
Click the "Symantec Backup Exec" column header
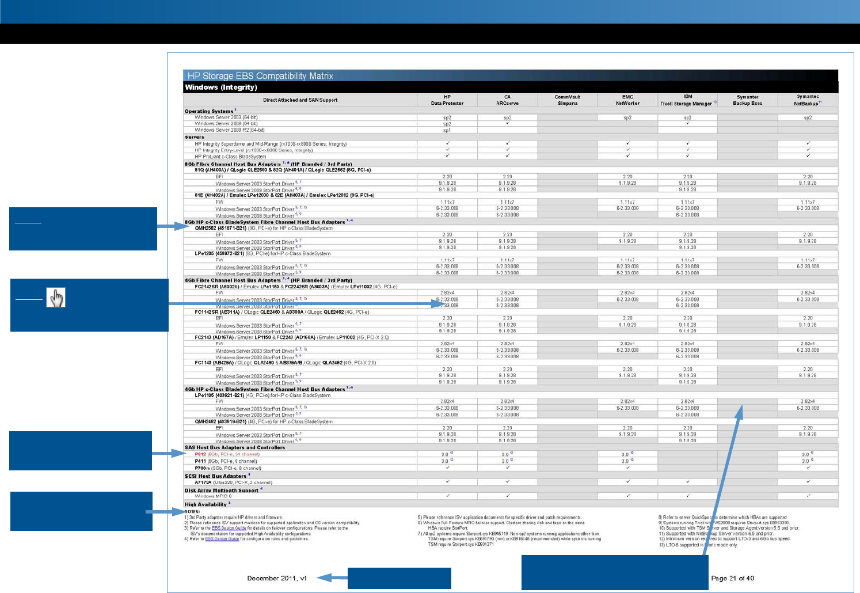pyautogui.click(x=748, y=100)
